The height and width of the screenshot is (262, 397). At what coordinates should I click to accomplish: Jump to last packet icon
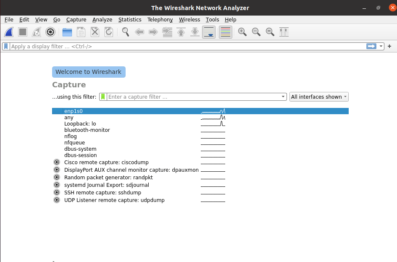(195, 32)
